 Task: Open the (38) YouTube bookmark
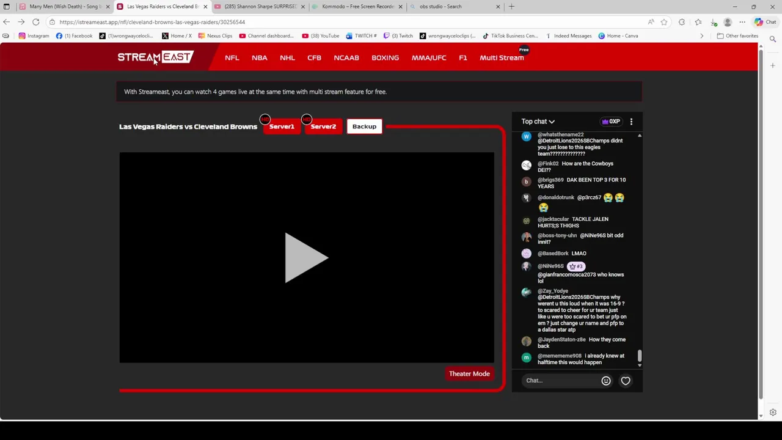click(x=321, y=36)
